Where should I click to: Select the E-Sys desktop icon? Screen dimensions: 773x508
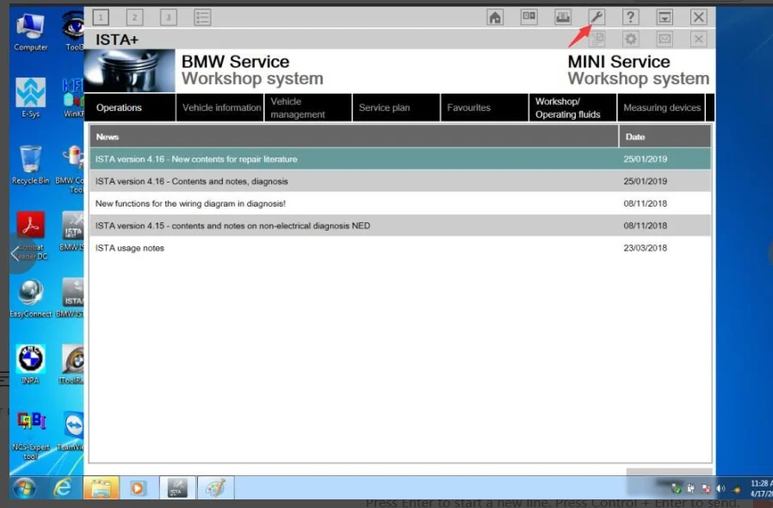(x=31, y=97)
